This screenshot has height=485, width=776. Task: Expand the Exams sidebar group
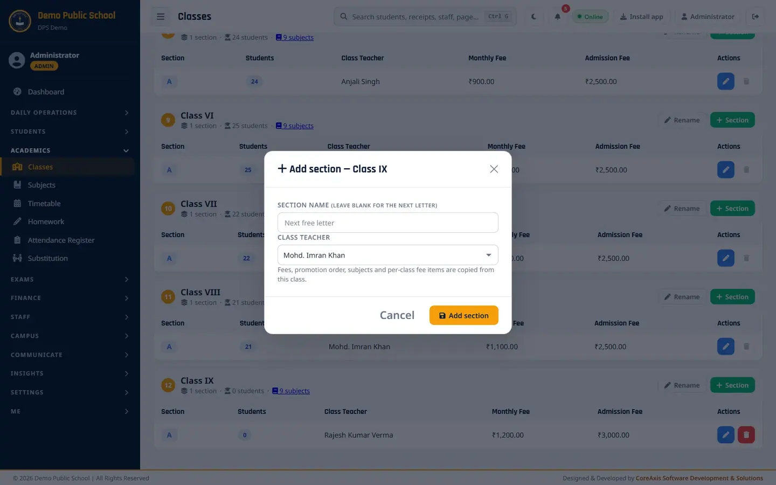70,279
